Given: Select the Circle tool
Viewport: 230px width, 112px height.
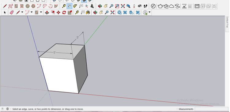Looking at the screenshot, I should (28, 6).
